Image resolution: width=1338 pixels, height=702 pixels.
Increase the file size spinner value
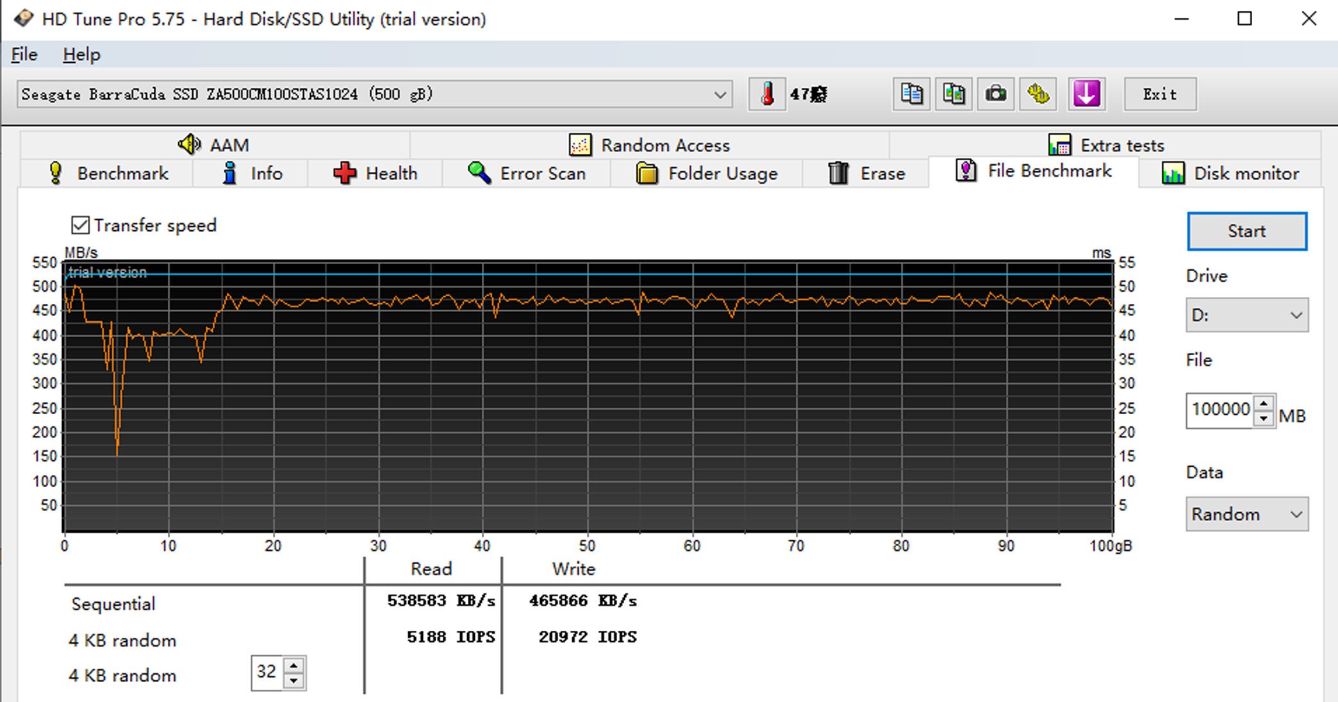pos(1263,404)
